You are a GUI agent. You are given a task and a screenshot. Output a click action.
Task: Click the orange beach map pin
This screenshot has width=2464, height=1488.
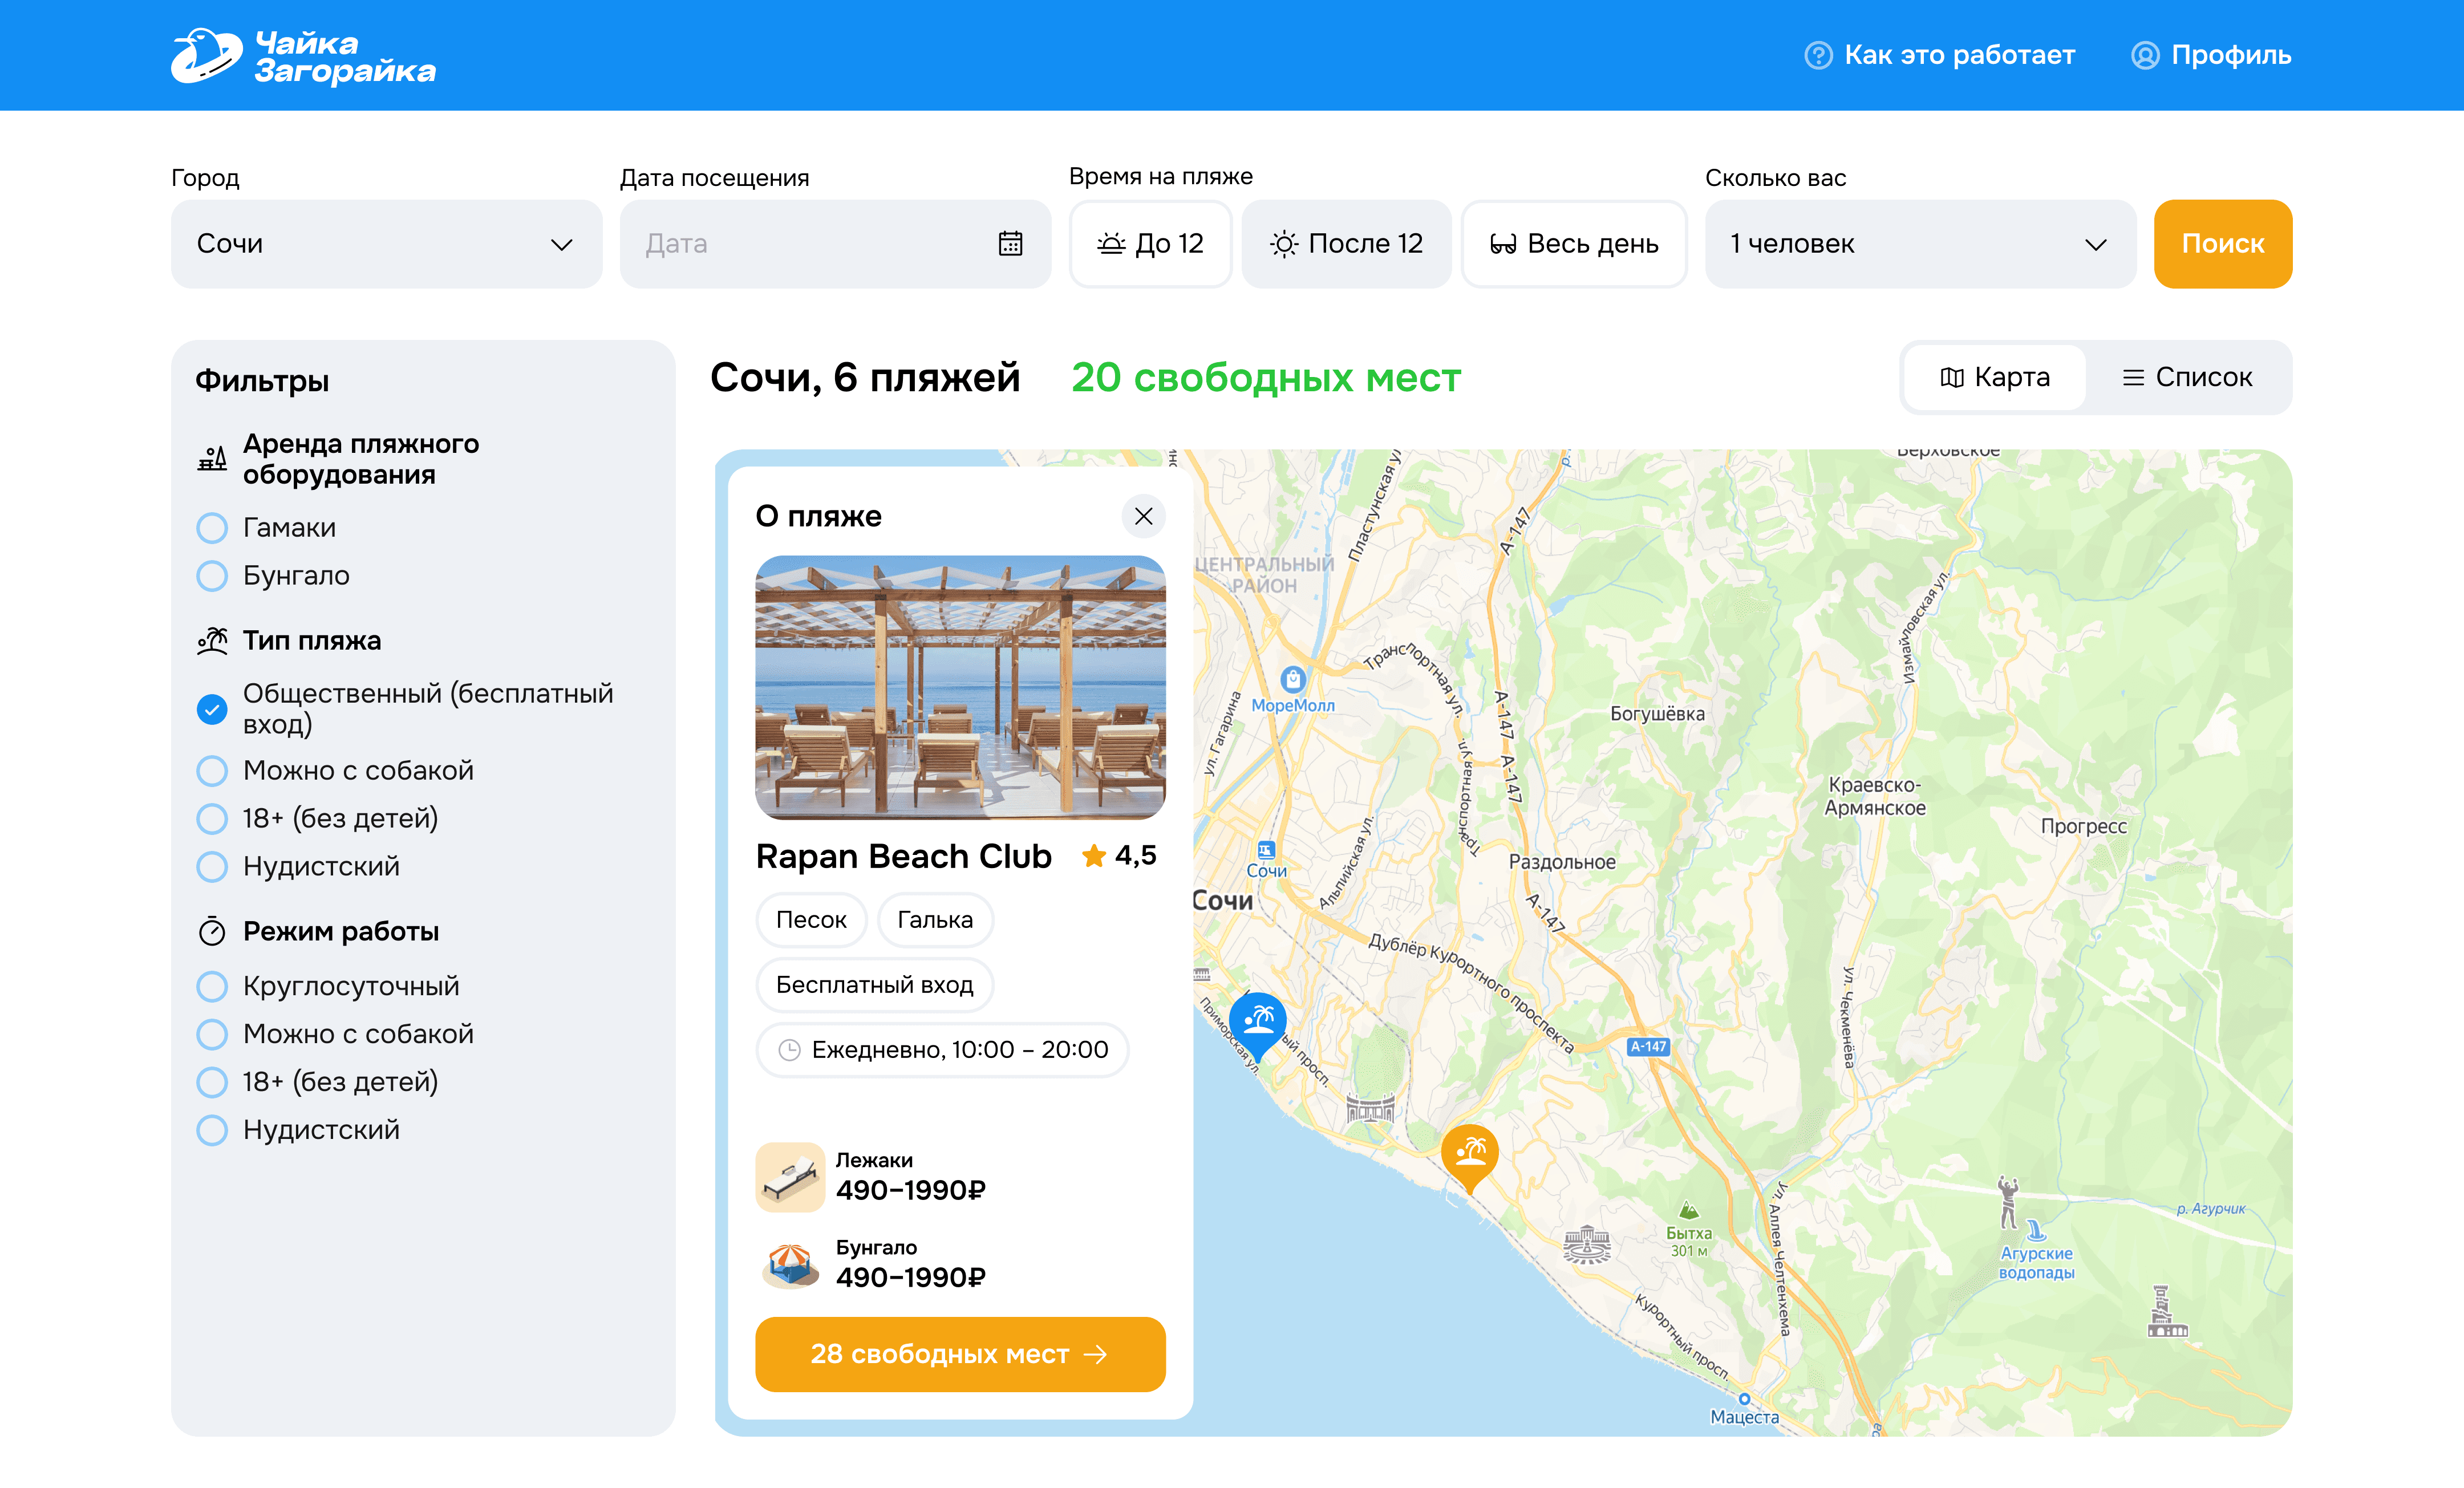pos(1469,1152)
